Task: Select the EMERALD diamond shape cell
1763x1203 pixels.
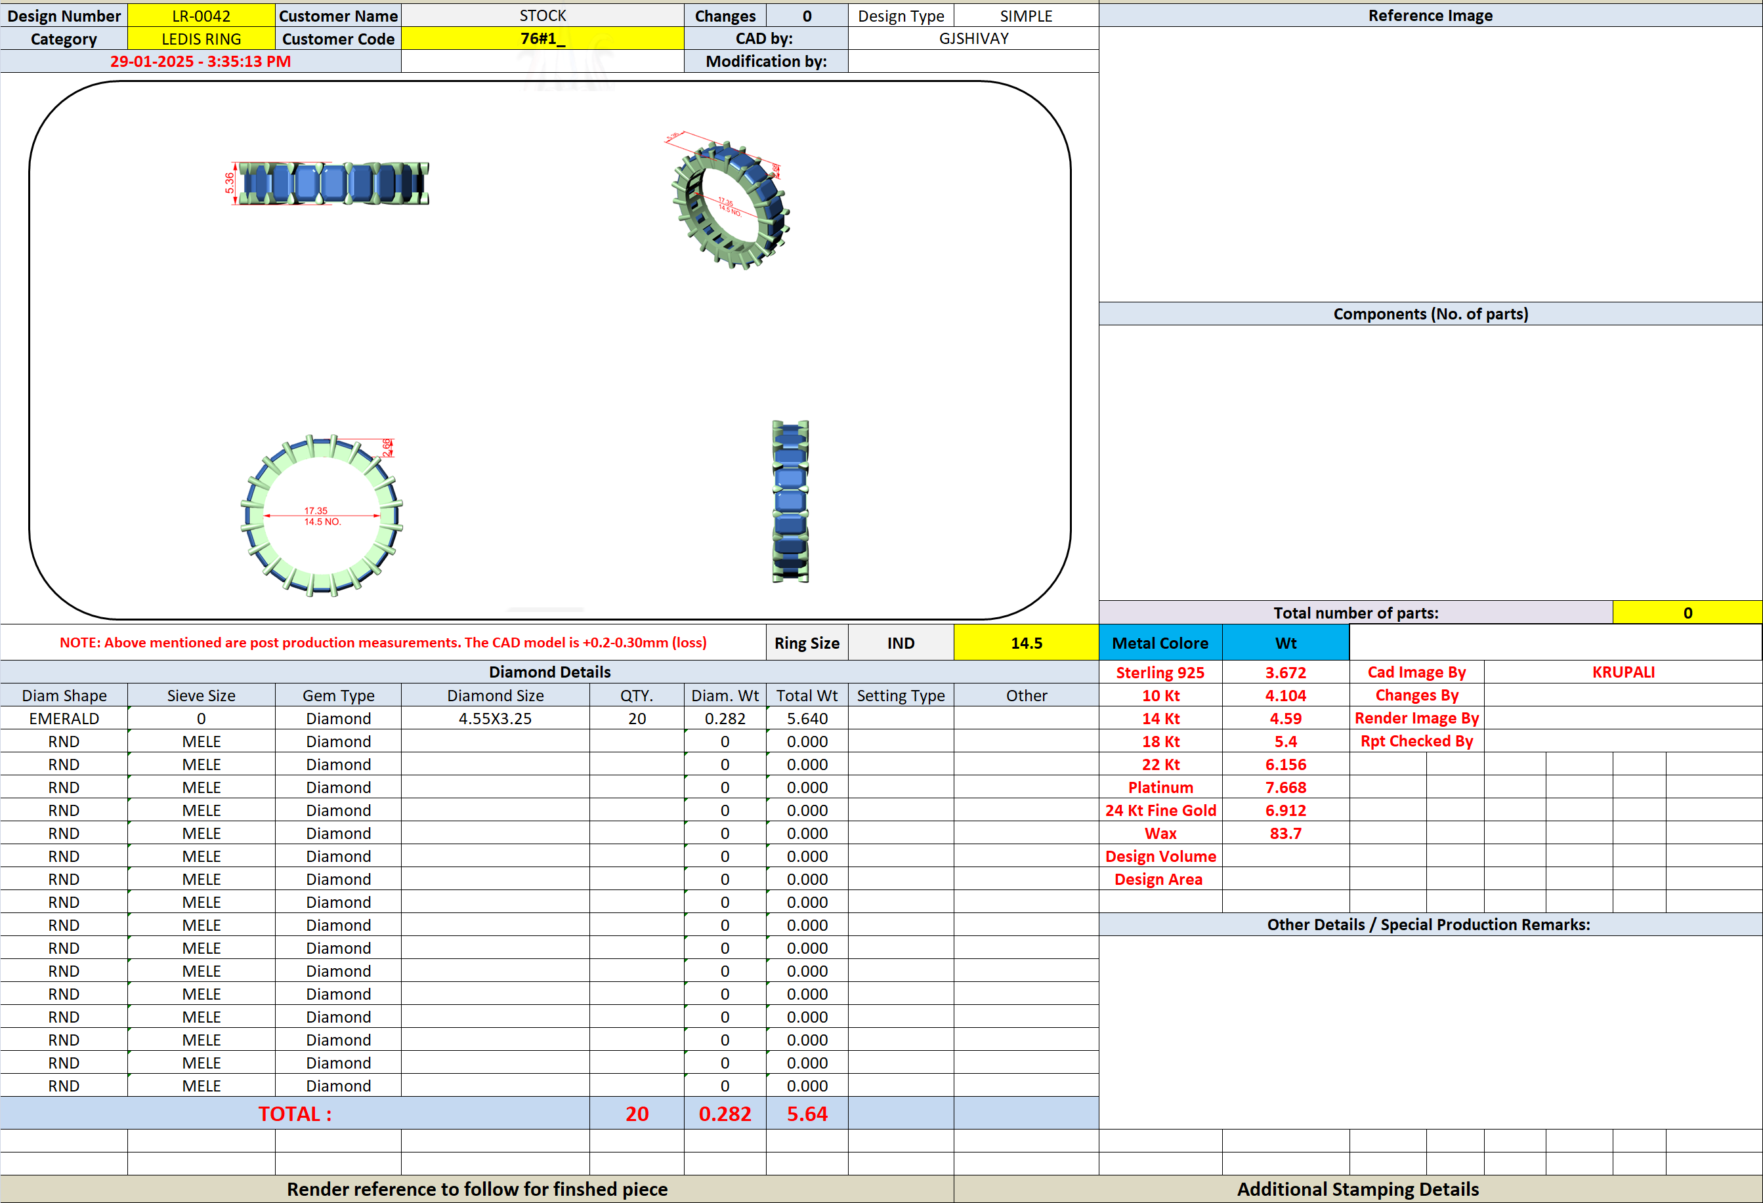Action: coord(64,718)
